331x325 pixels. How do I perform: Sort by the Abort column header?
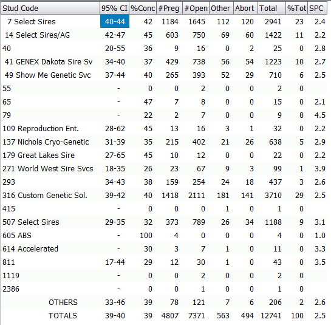[245, 9]
